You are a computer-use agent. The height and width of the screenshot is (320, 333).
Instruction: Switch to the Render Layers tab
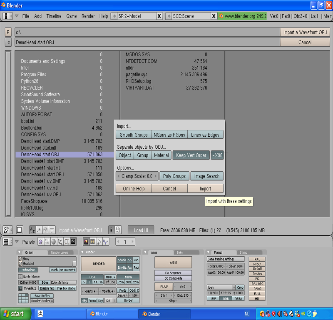coord(60,252)
